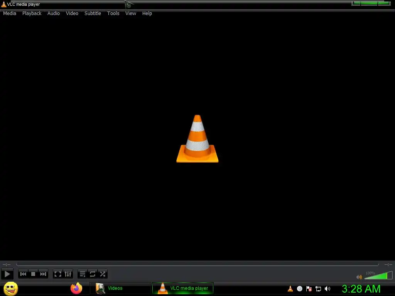Toggle loop repeat mode
Screen dimensions: 395x296
point(93,274)
